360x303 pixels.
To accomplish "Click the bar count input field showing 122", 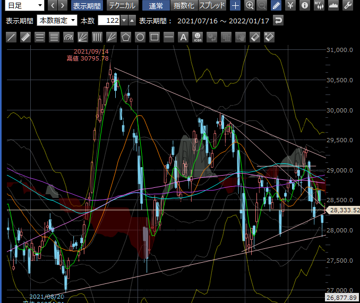I will coord(108,21).
